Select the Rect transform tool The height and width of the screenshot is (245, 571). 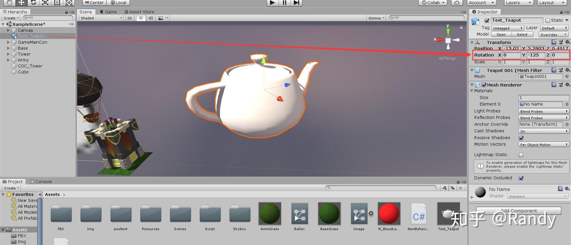57,3
